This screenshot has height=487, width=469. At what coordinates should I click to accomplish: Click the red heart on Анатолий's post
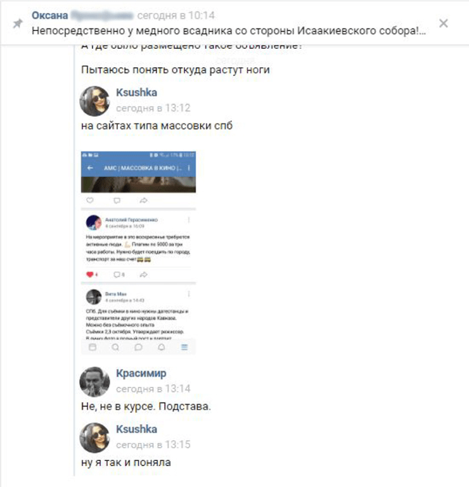coord(90,275)
